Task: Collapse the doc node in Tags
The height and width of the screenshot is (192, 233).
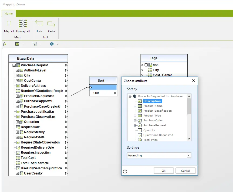Action: (146, 65)
